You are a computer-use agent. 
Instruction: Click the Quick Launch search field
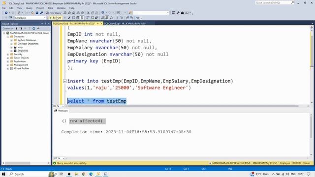(275, 2)
